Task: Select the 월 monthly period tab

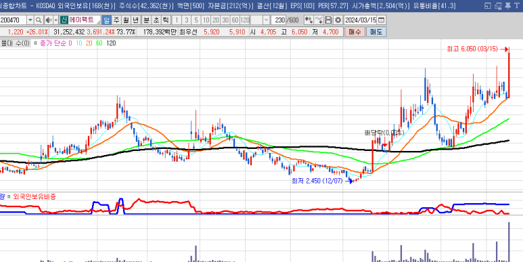Action: [126, 20]
